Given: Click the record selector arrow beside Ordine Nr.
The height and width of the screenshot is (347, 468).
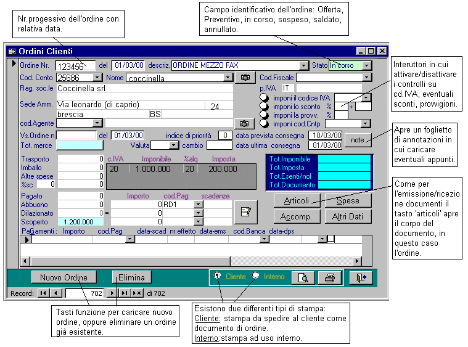Looking at the screenshot, I should coord(14,63).
